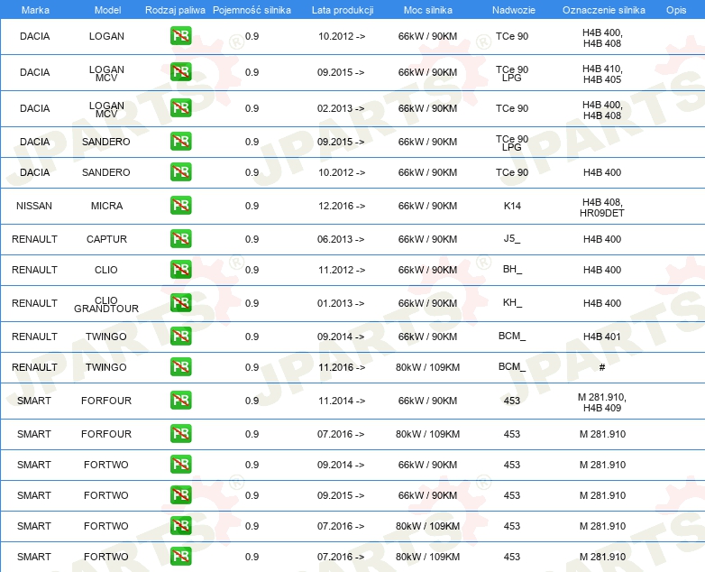Click 80kW / 109KM in the Twingo row
Image resolution: width=705 pixels, height=572 pixels.
427,367
